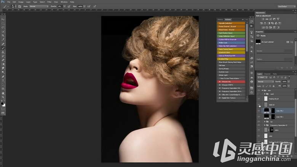Lock transparent pixels for the layer

263,86
